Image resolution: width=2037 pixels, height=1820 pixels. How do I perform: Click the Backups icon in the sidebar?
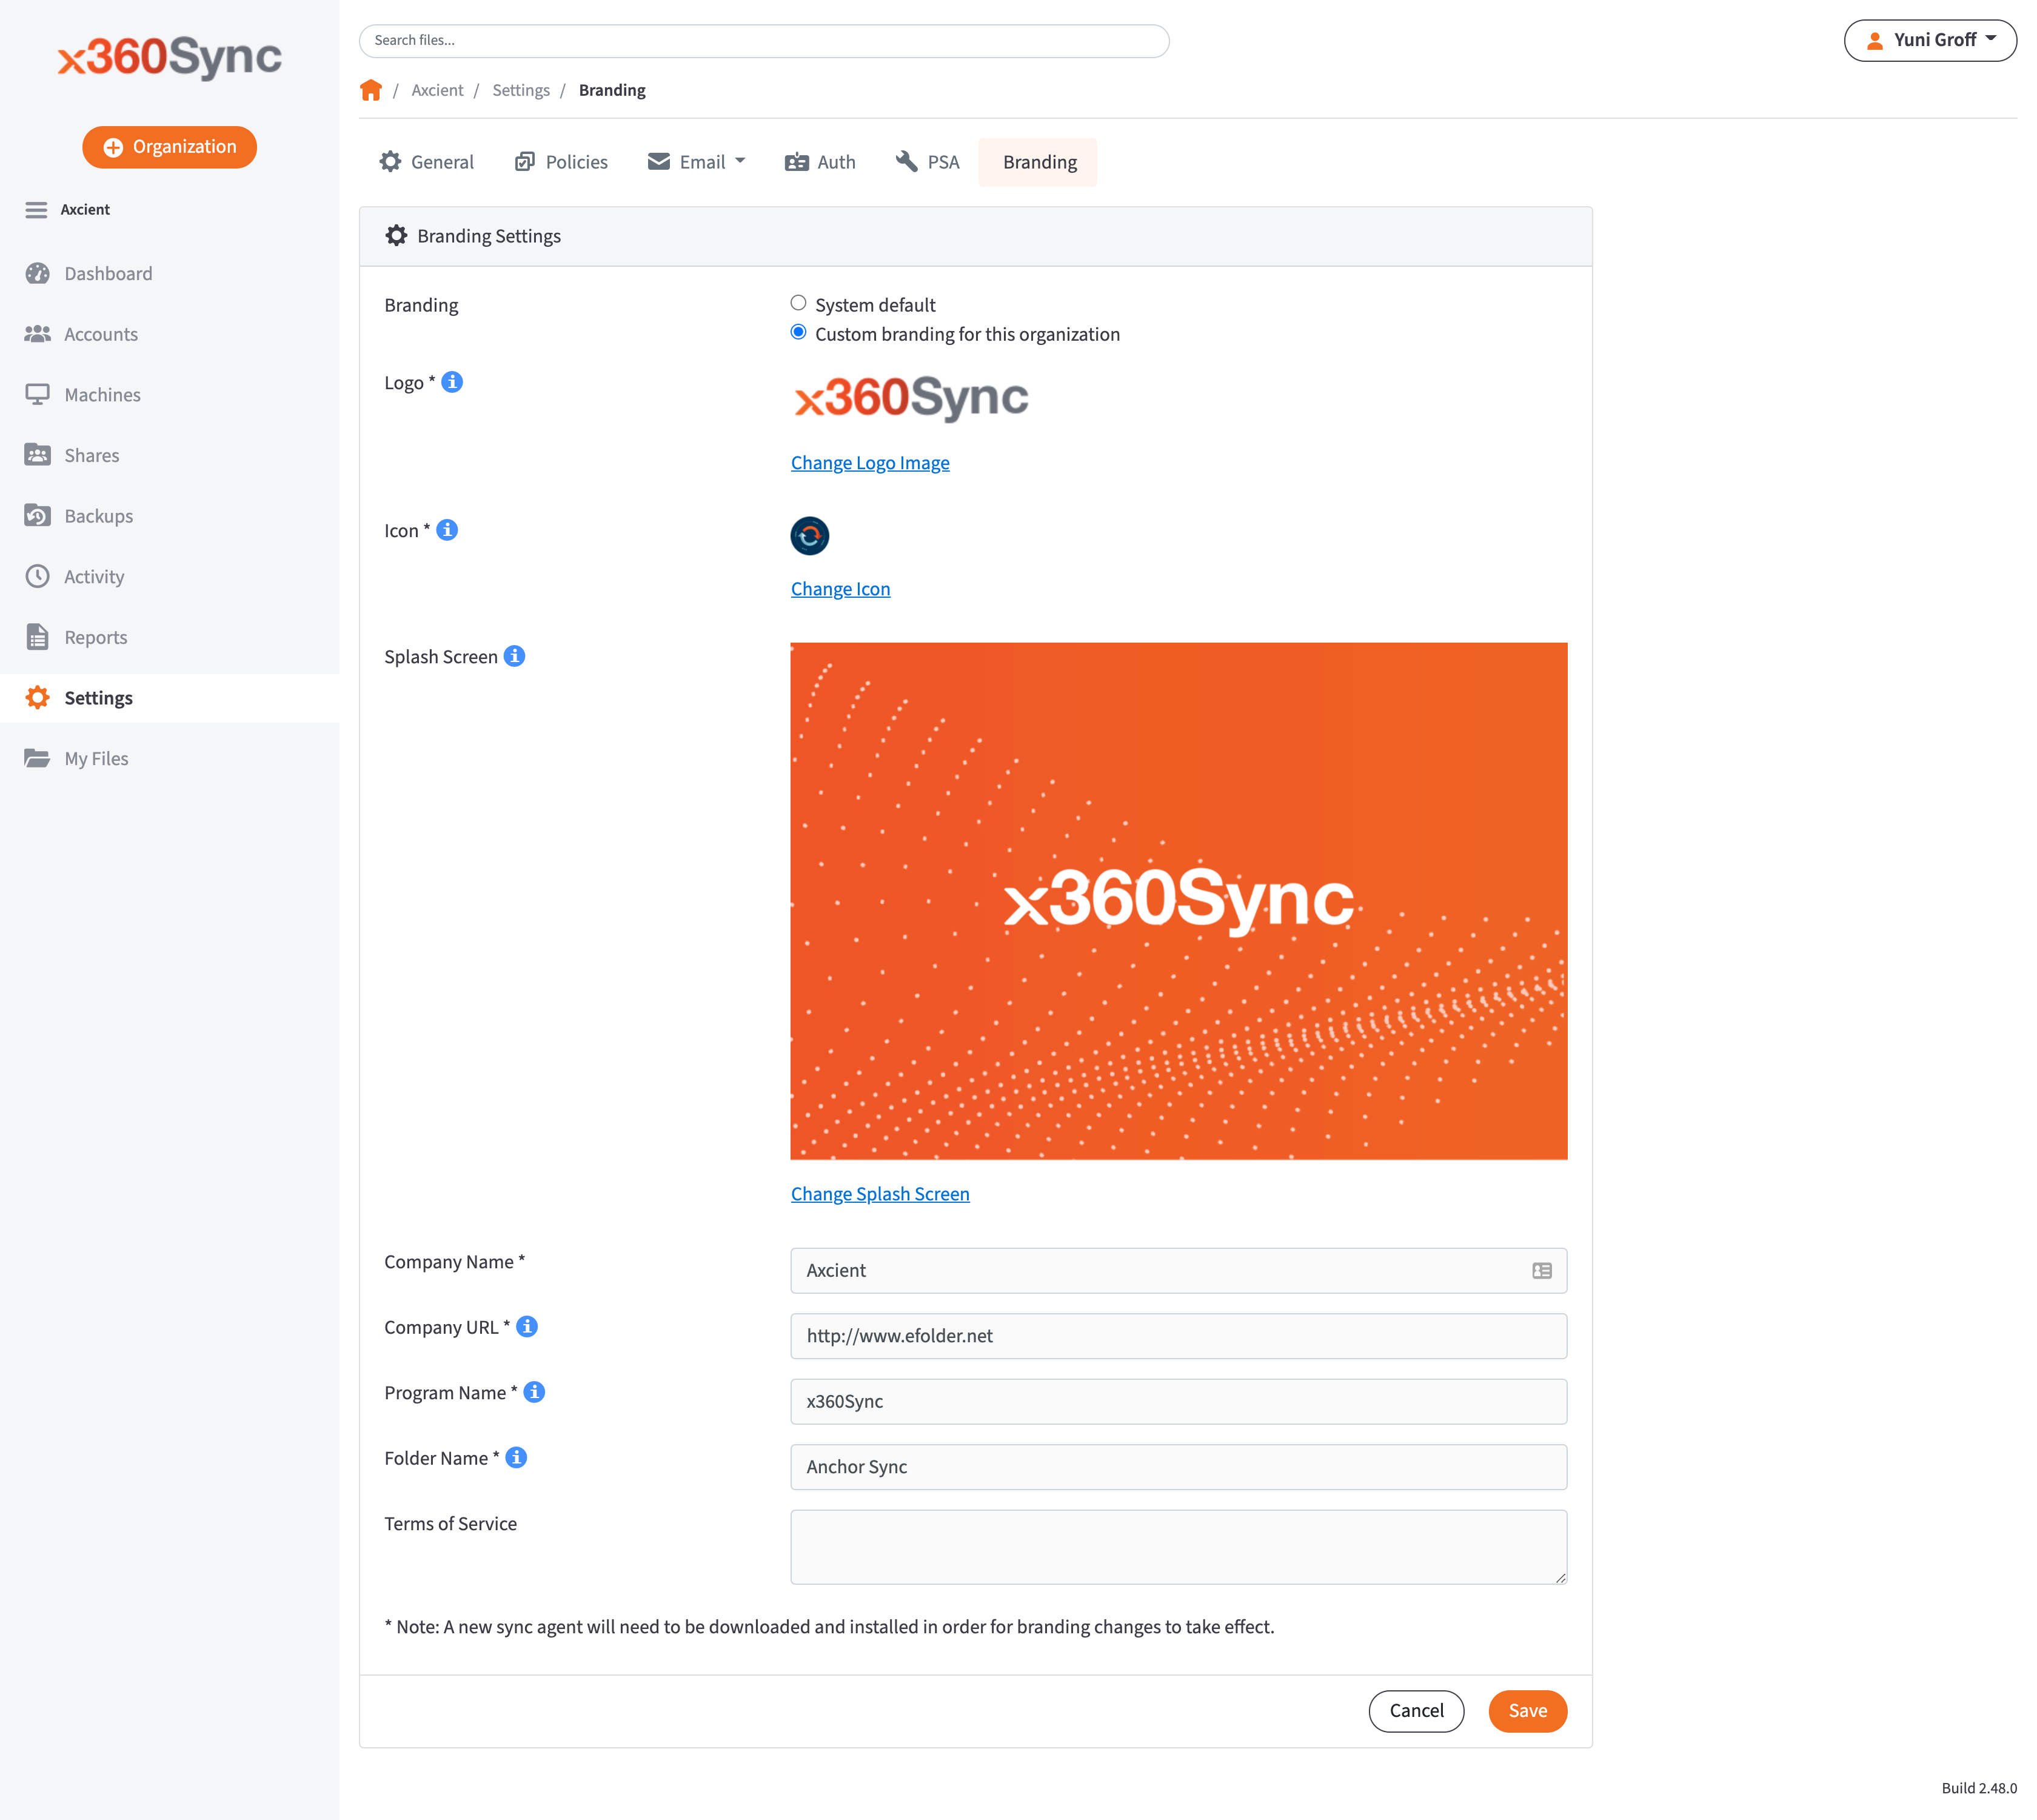click(38, 516)
